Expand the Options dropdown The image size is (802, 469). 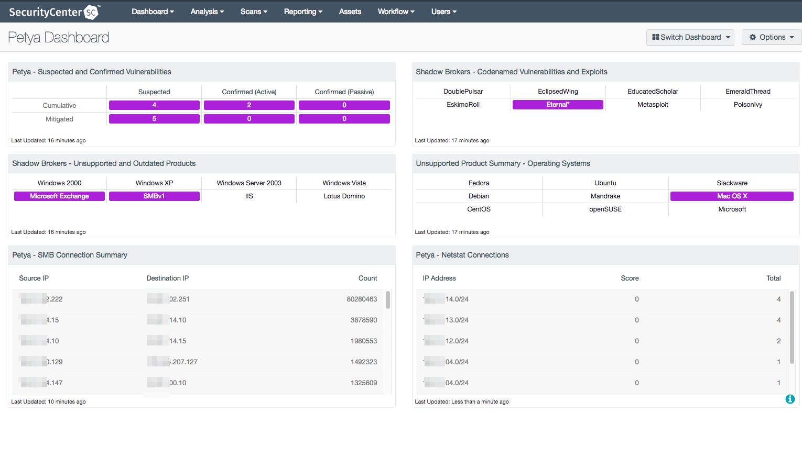tap(772, 37)
